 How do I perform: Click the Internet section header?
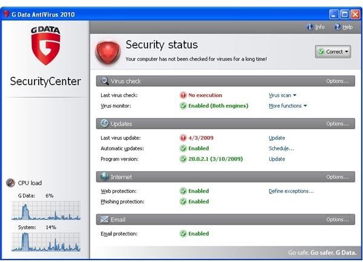pos(226,177)
